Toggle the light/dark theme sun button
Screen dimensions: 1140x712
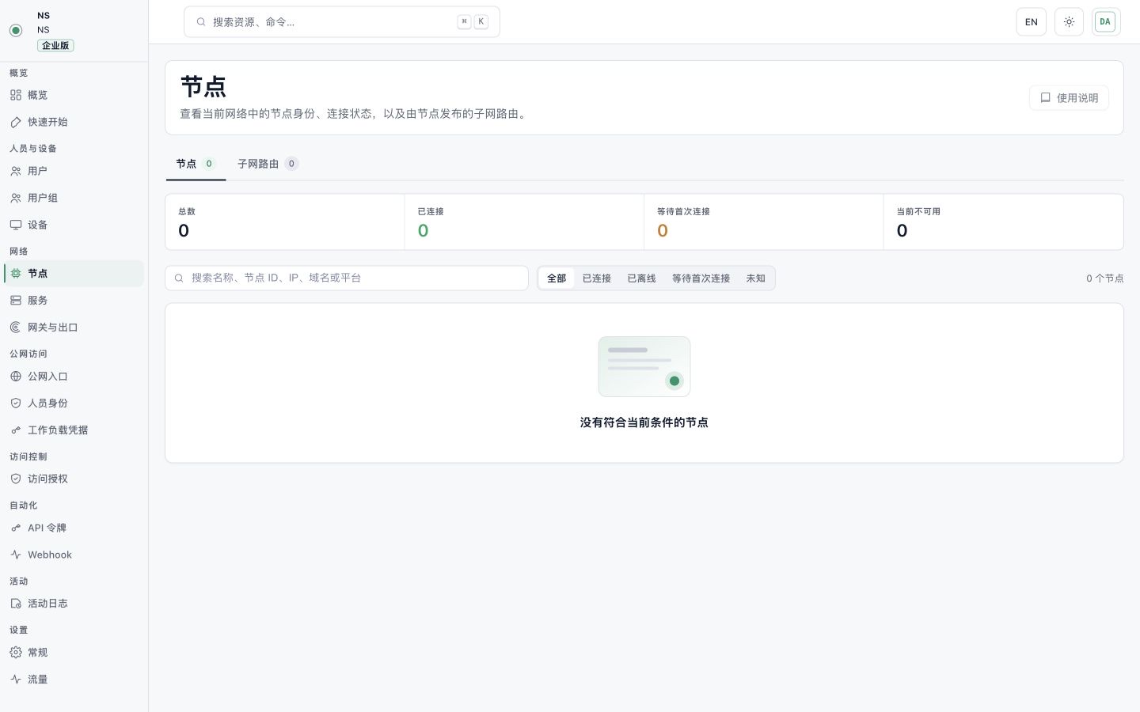pos(1069,22)
